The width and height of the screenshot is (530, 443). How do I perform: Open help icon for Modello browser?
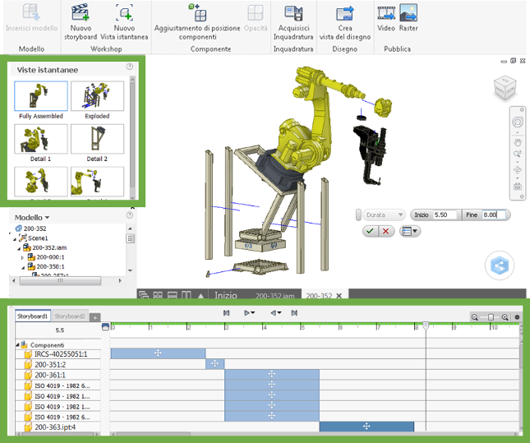[130, 215]
